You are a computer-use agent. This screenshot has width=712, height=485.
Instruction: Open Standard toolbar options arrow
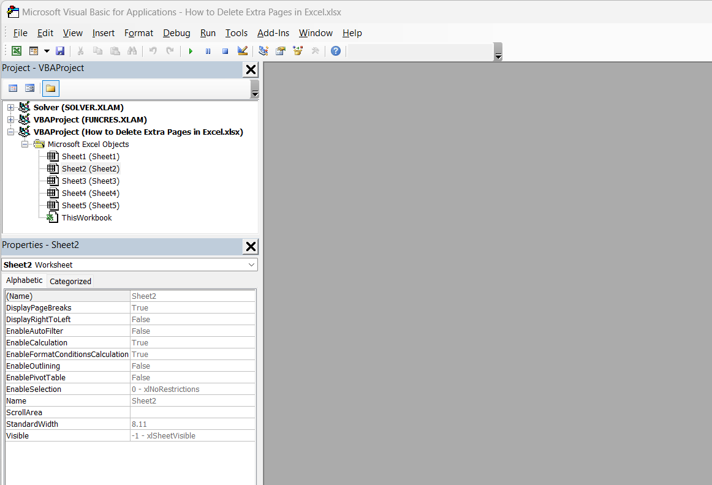tap(498, 51)
